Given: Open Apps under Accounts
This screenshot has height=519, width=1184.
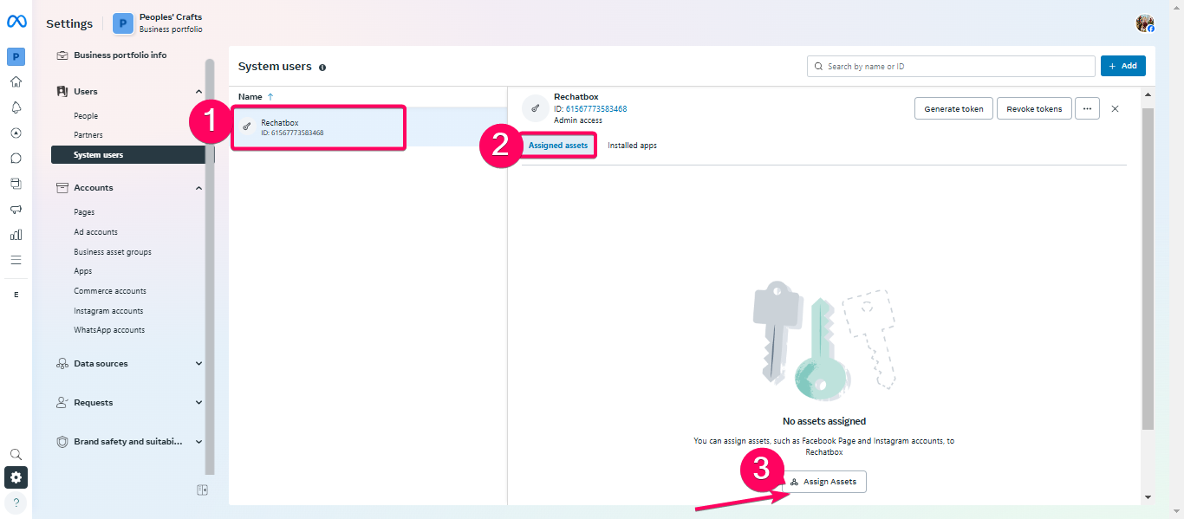Looking at the screenshot, I should point(83,271).
